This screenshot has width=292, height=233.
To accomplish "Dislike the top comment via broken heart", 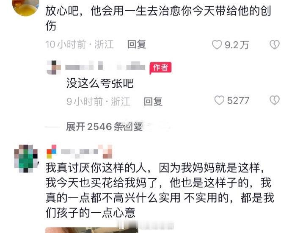I will point(275,45).
